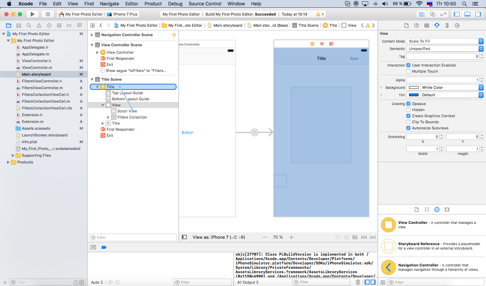This screenshot has height=286, width=486.
Task: Show the Quick Help inspector
Action: (417, 25)
